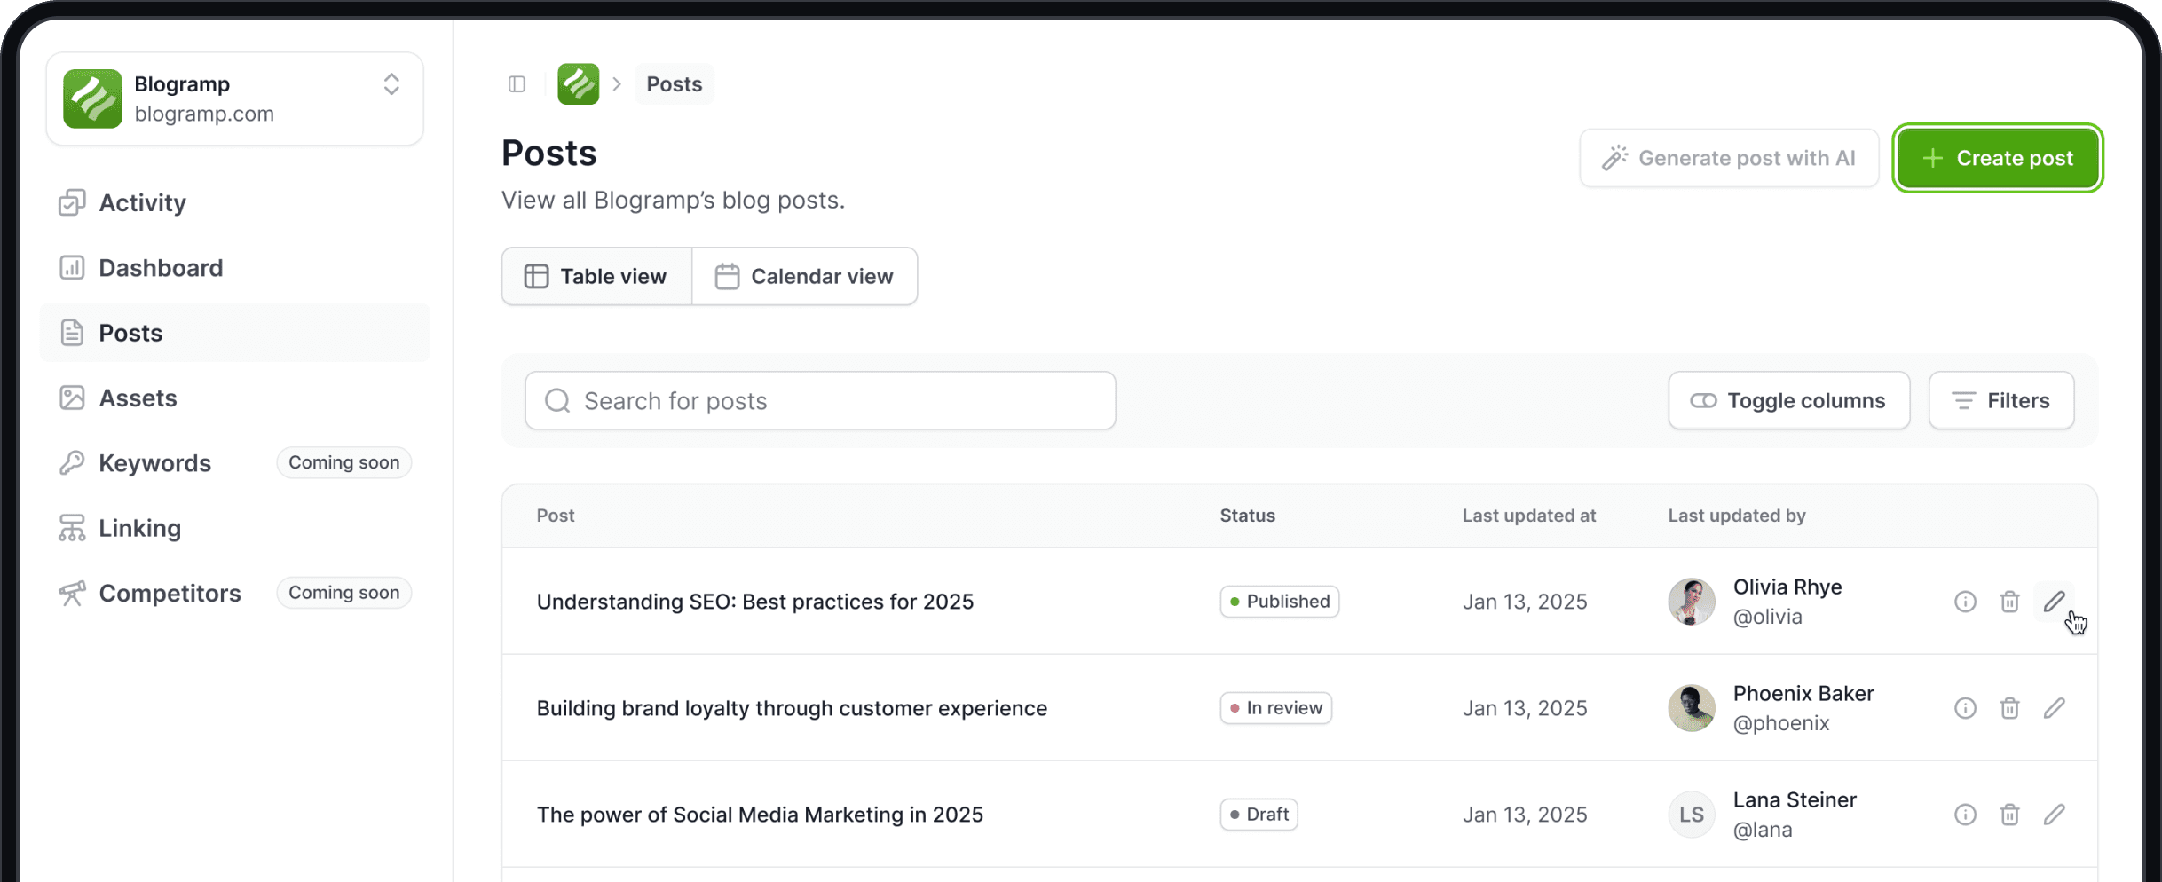2162x882 pixels.
Task: Focus the Search for posts field
Action: [x=820, y=401]
